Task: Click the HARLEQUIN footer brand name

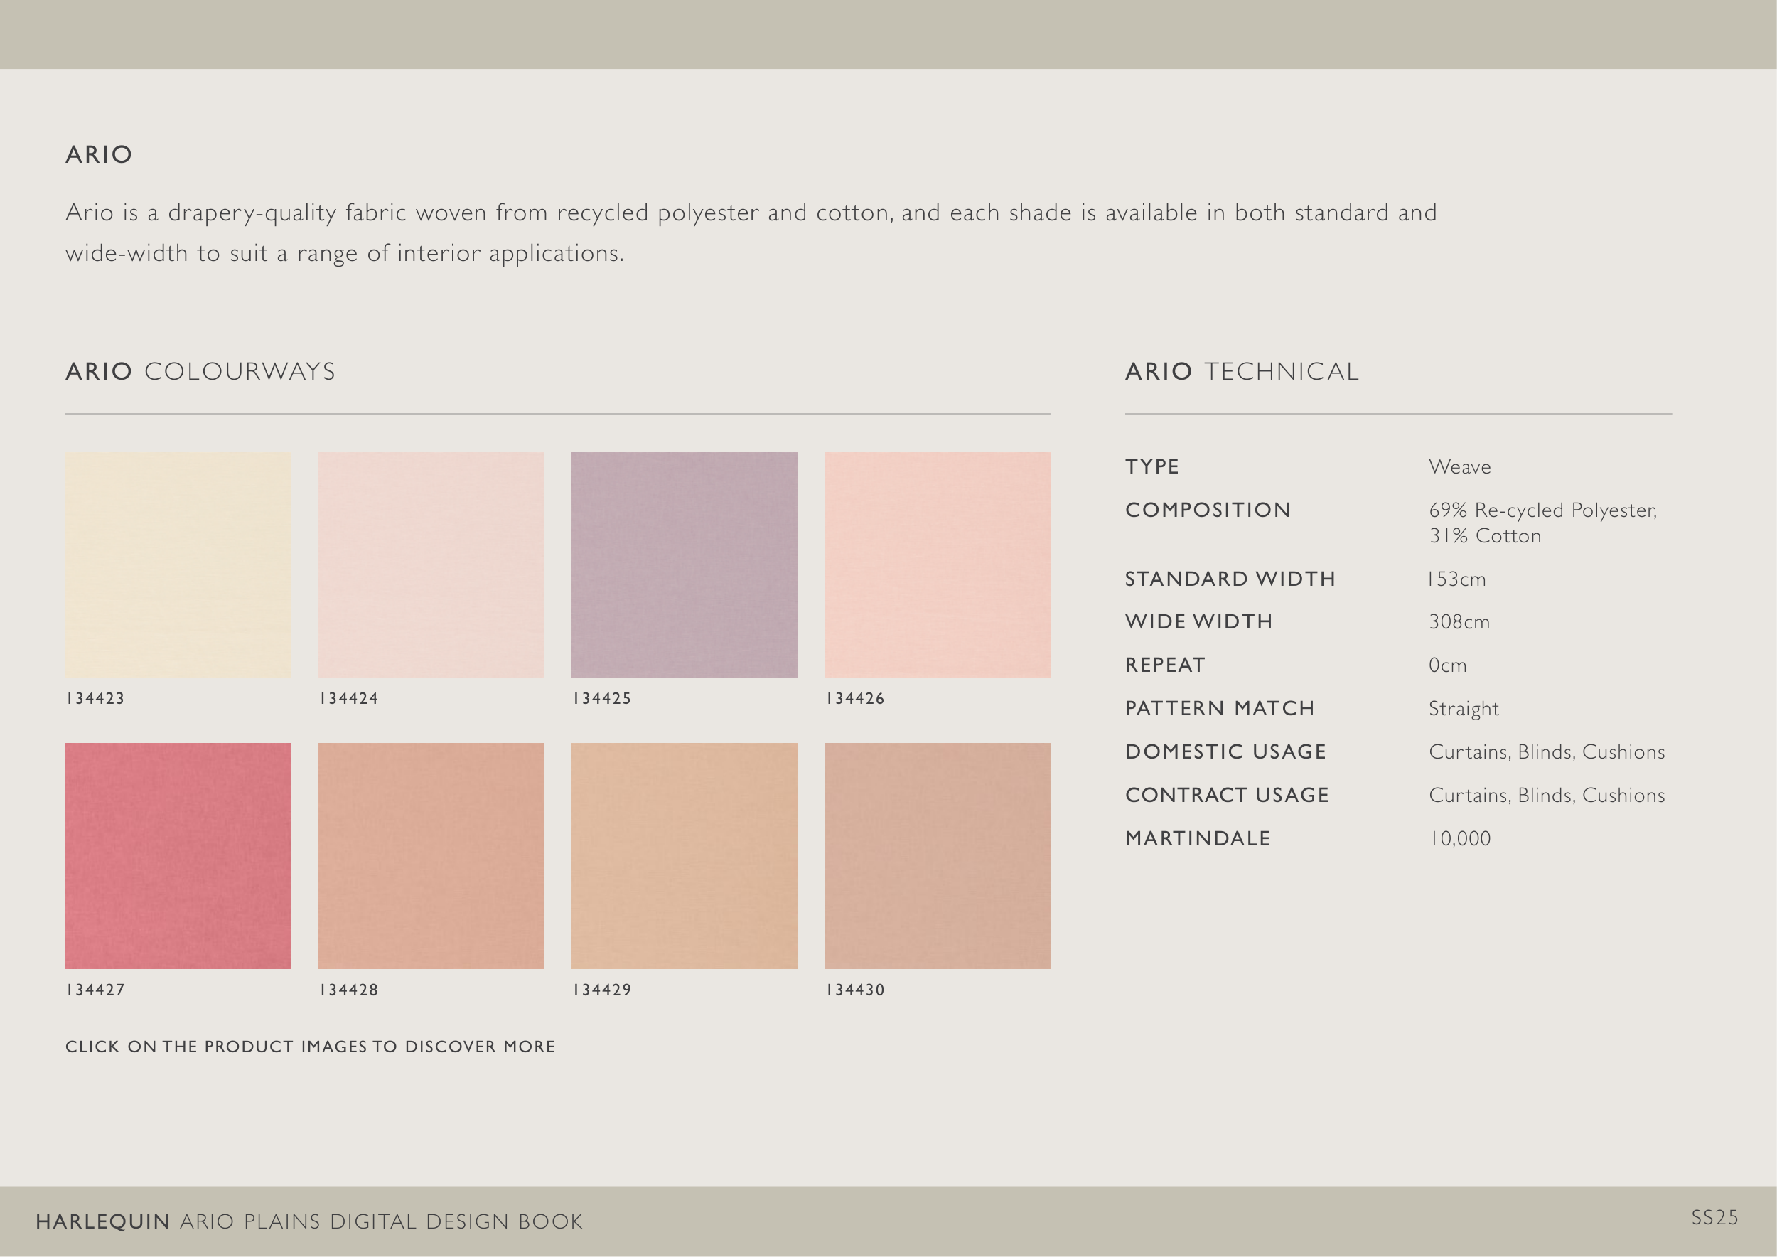Action: (x=102, y=1221)
